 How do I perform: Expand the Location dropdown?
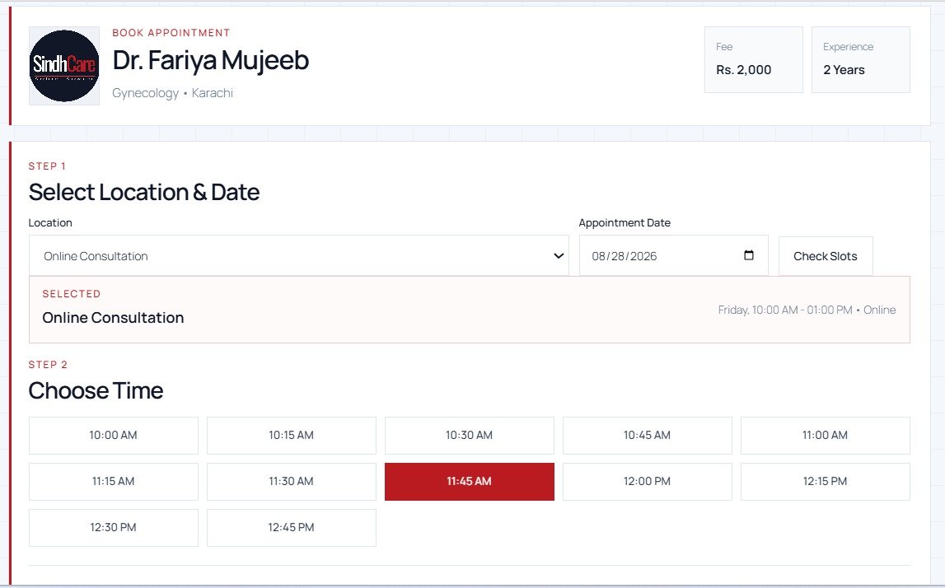click(299, 255)
